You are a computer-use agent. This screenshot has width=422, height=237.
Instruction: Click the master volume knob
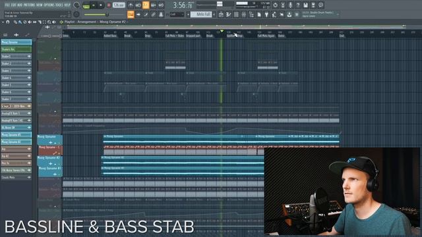click(x=76, y=5)
